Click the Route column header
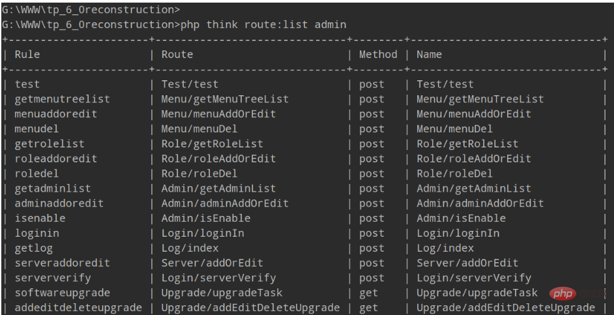The height and width of the screenshot is (315, 614). pos(177,55)
